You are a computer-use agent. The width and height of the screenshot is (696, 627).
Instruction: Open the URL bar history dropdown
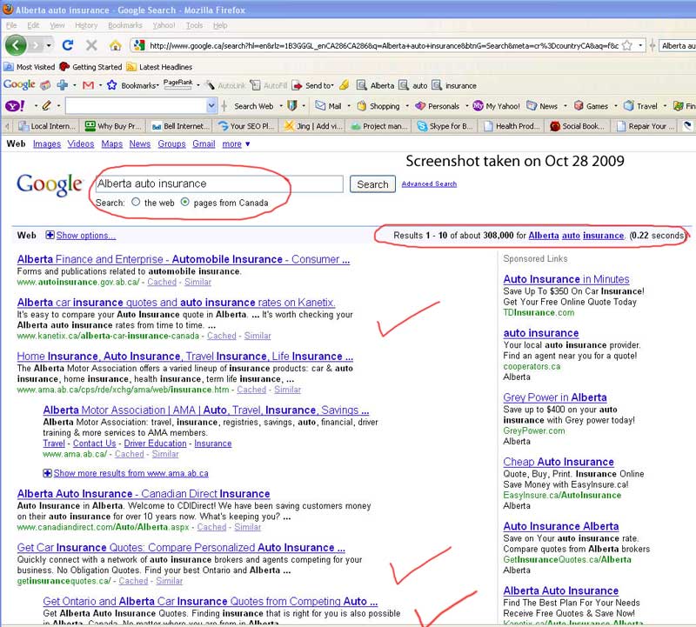tap(640, 45)
